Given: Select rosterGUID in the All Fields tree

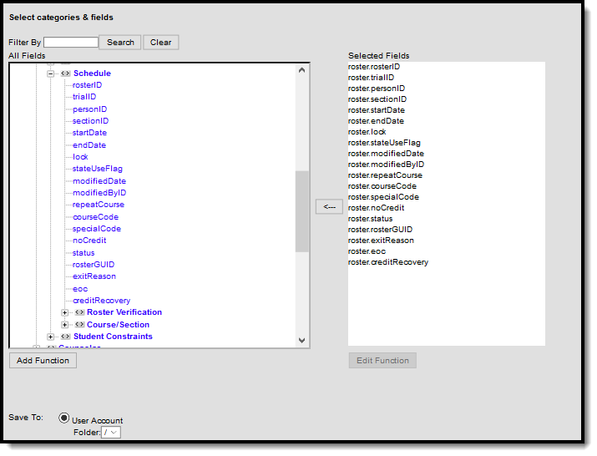Looking at the screenshot, I should click(x=94, y=265).
